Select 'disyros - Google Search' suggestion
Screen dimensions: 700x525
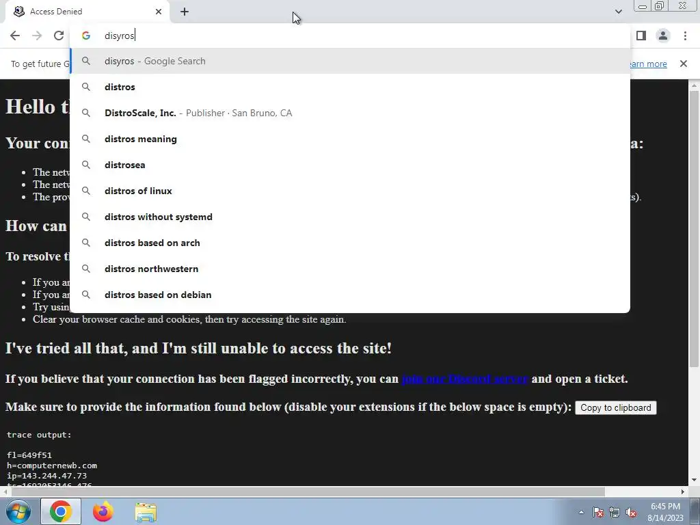[350, 61]
